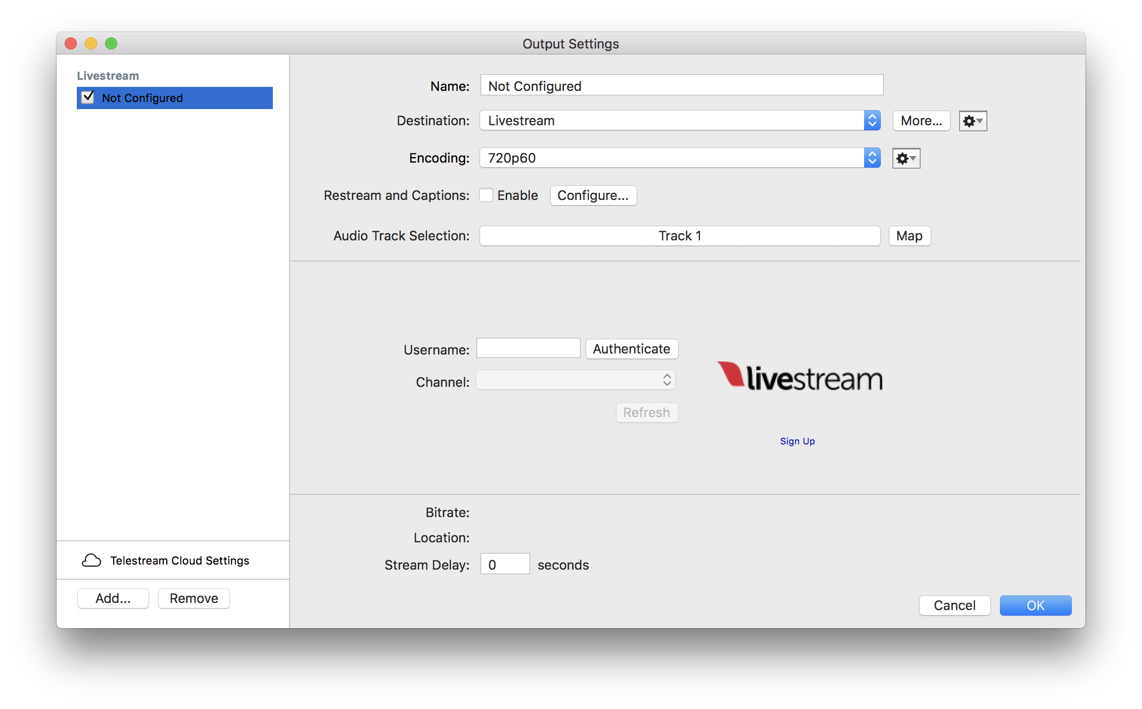Click the Map button

click(910, 236)
